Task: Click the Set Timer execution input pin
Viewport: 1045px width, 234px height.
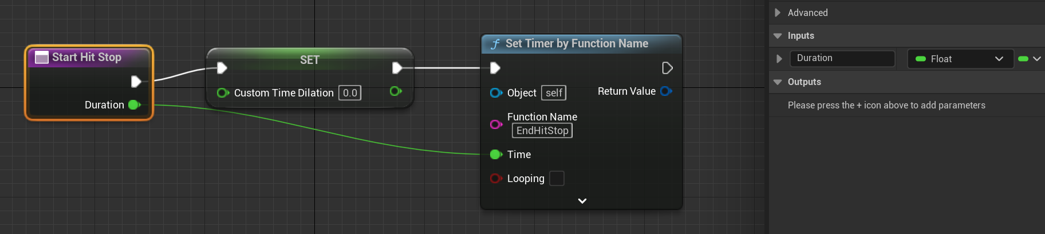Action: coord(495,68)
